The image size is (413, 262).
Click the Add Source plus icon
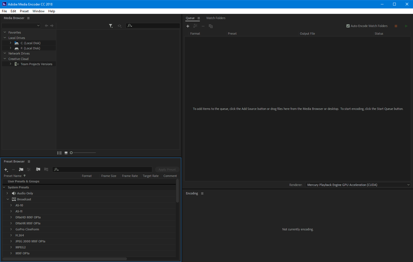pyautogui.click(x=188, y=26)
